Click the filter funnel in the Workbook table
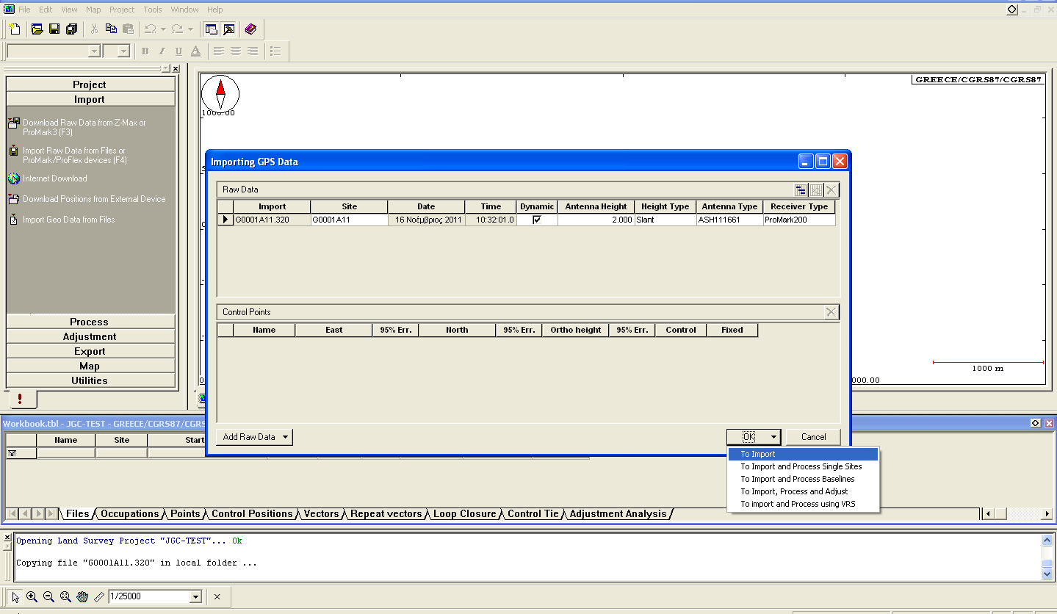This screenshot has height=614, width=1057. tap(12, 453)
